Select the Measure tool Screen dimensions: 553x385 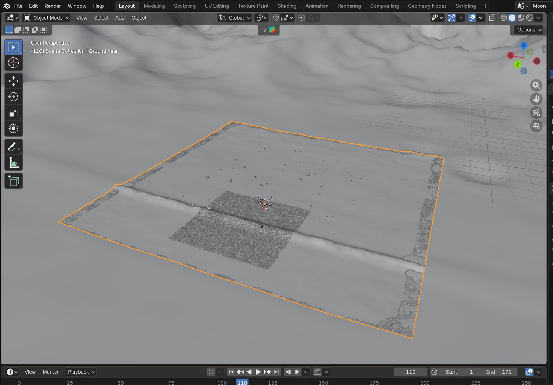(x=14, y=162)
